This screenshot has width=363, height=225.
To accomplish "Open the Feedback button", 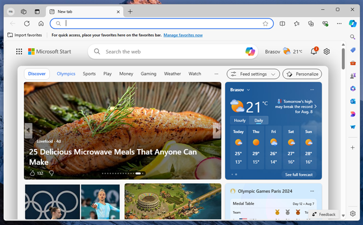I will tap(324, 214).
